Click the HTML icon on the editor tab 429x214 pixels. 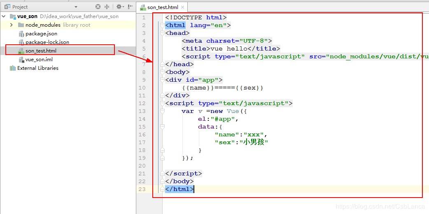click(142, 7)
